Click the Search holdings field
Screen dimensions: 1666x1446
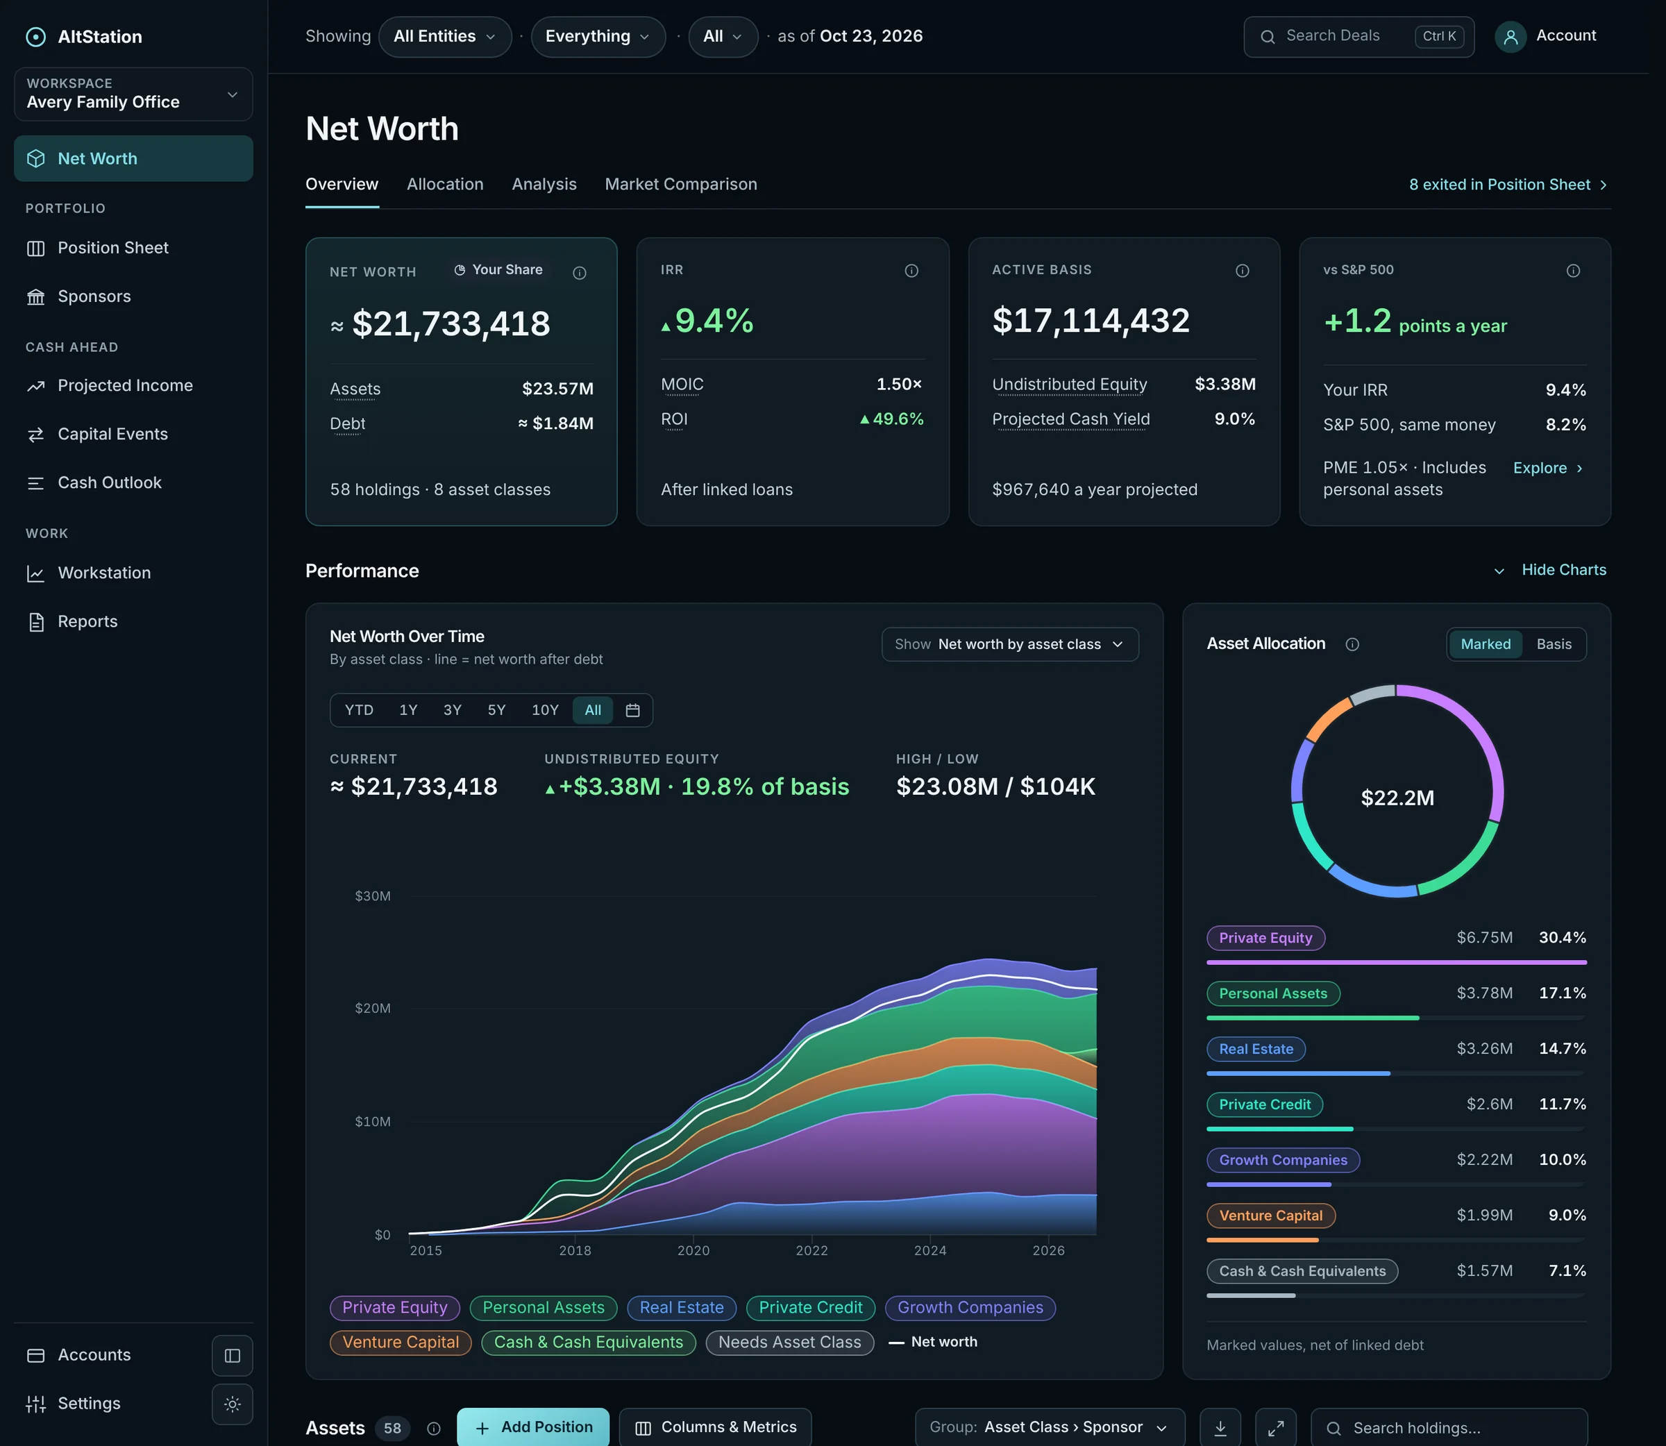1449,1428
